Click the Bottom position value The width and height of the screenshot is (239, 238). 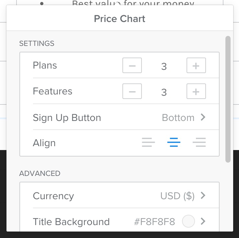(178, 118)
